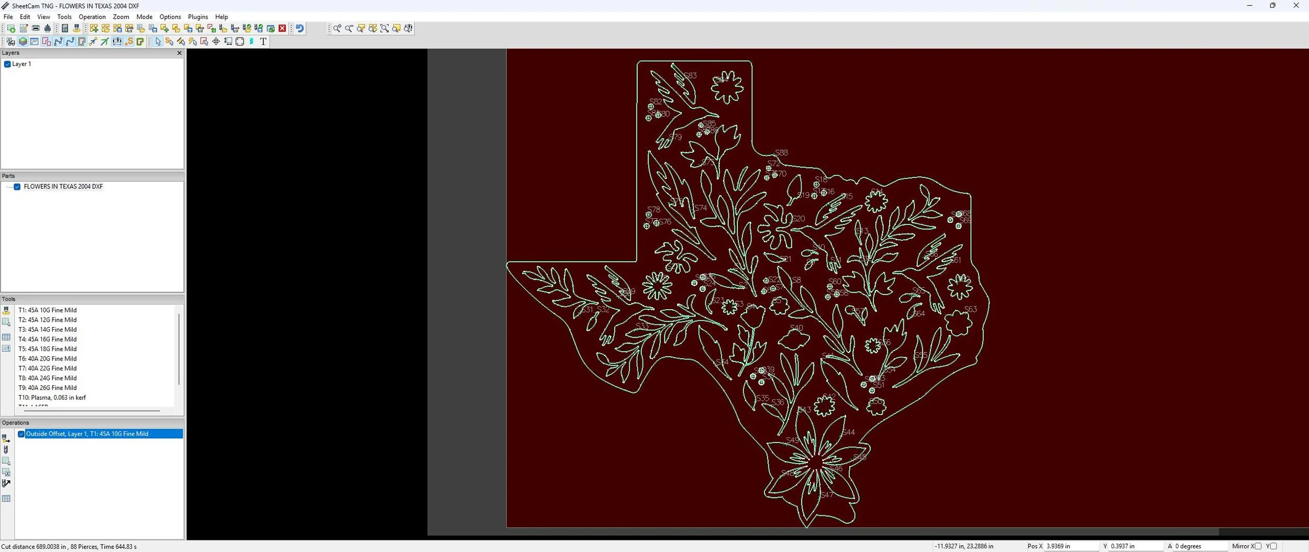The image size is (1309, 552).
Task: Click the blue Undo arrow icon
Action: coord(299,28)
